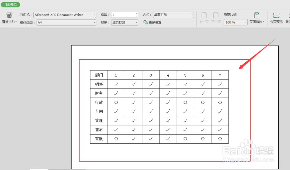The image size is (290, 170).
Task: Click the circle in 行政 row column 1
Action: tap(116, 102)
